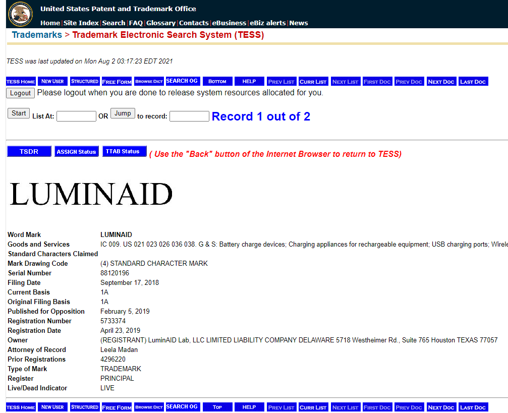Focus the List At input field
This screenshot has height=413, width=508.
pyautogui.click(x=77, y=116)
